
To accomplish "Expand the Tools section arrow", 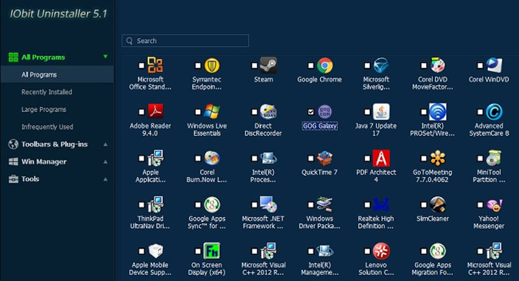I will 105,179.
